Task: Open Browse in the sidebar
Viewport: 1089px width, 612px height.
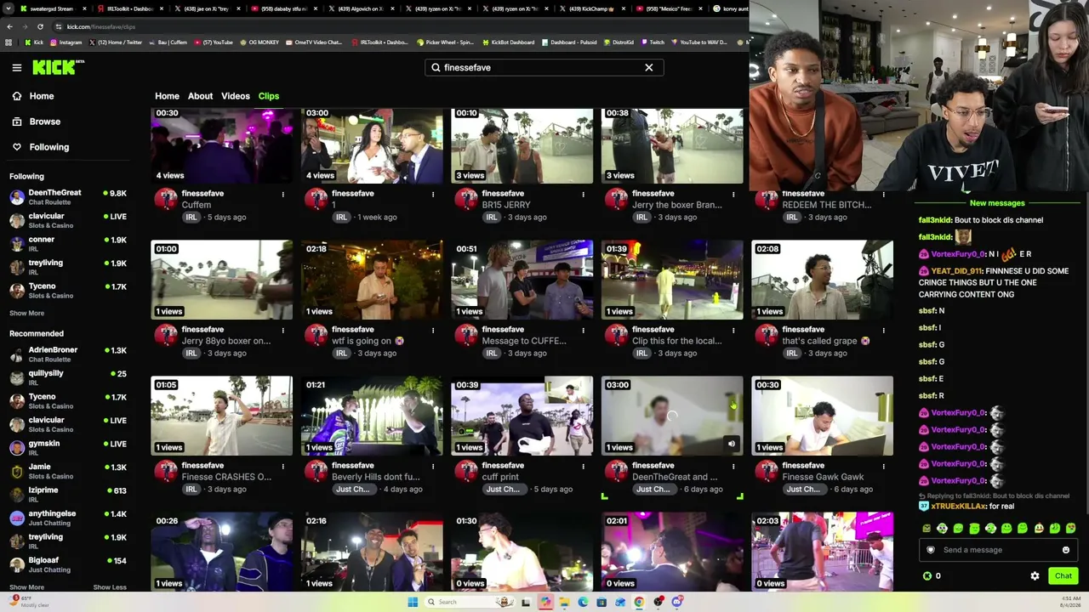Action: click(x=45, y=122)
